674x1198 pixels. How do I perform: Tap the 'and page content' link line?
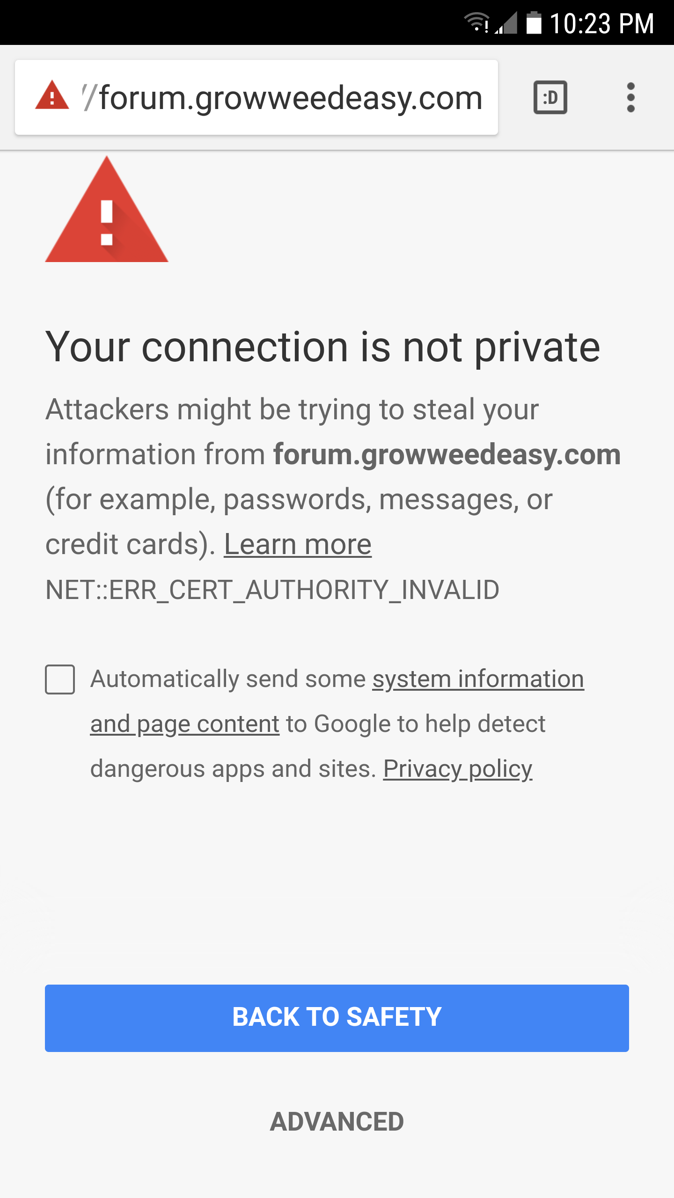(185, 724)
